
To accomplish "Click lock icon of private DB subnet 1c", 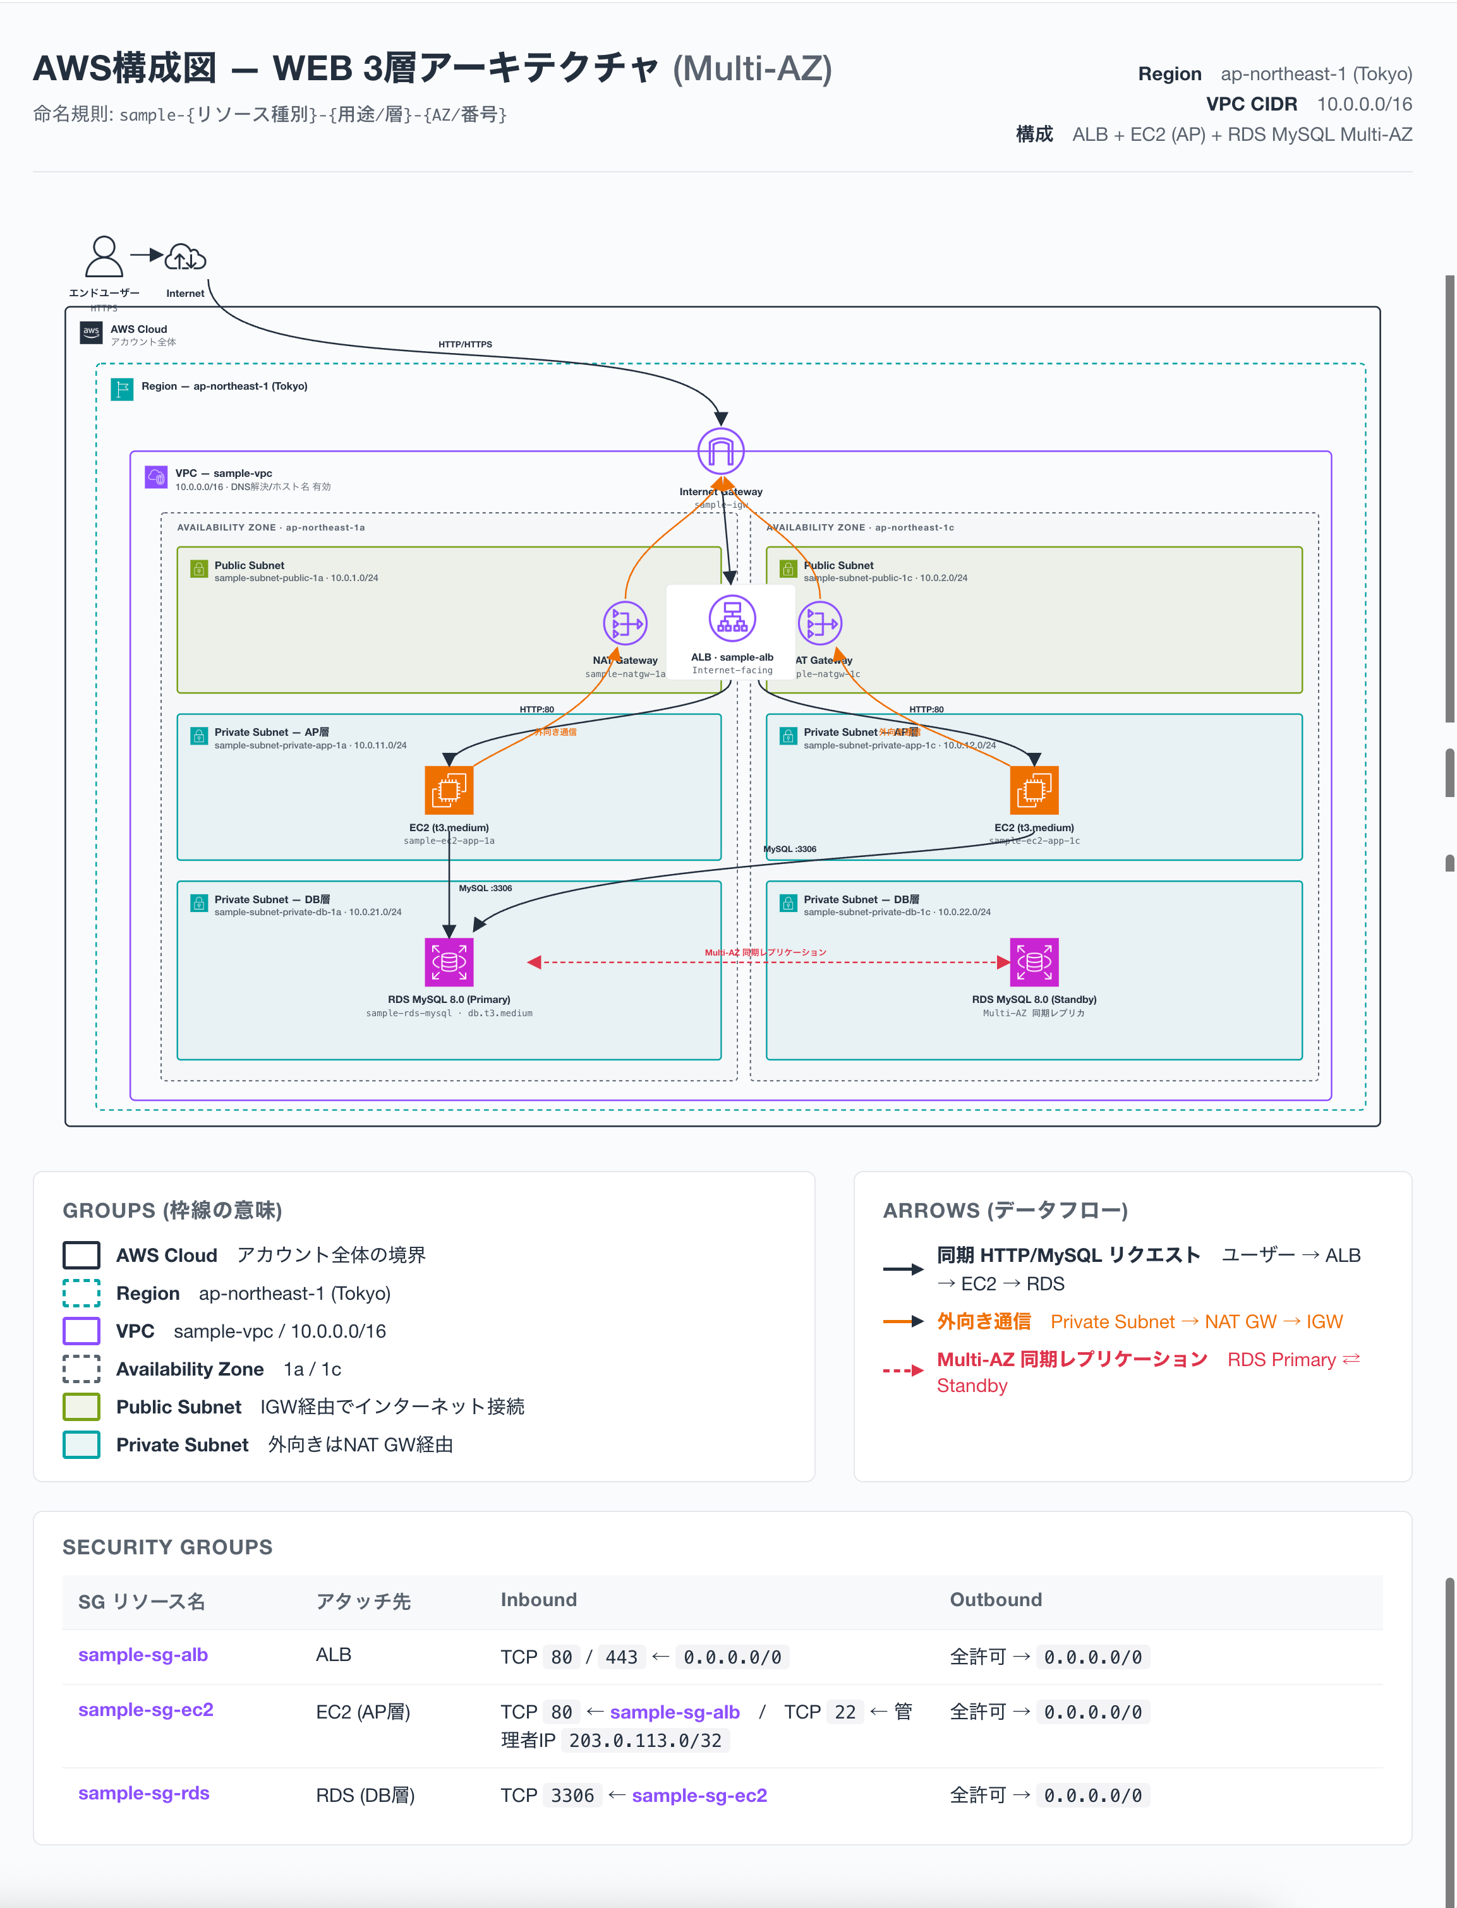I will pyautogui.click(x=787, y=903).
